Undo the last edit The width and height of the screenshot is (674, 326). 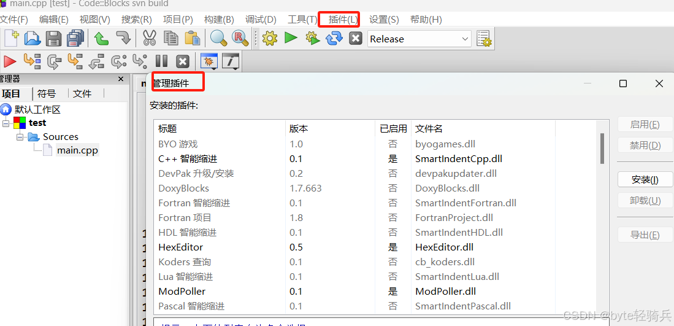coord(101,39)
